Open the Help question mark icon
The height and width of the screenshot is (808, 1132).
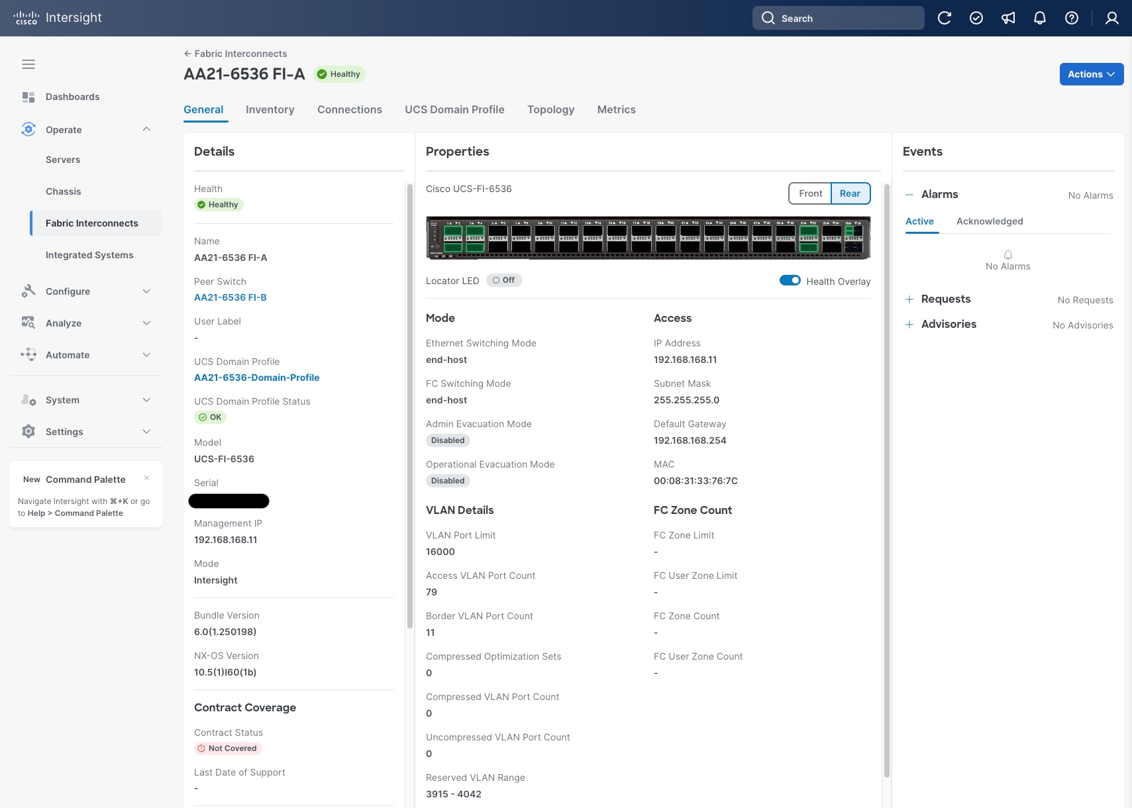pos(1071,18)
